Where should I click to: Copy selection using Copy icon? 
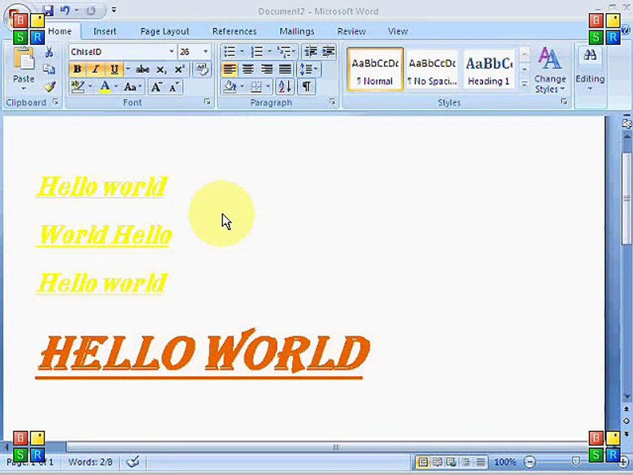[49, 69]
